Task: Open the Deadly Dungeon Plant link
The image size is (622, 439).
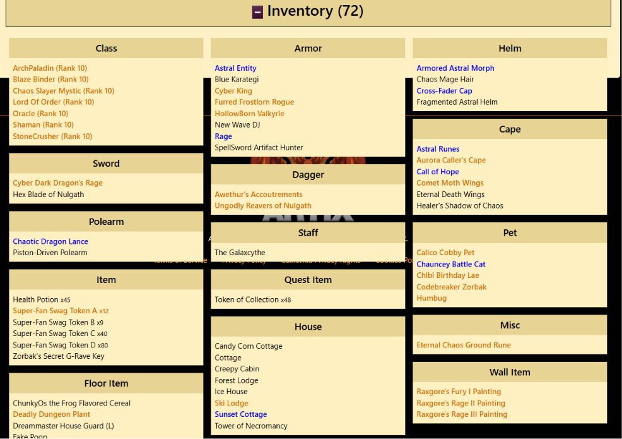Action: click(52, 414)
